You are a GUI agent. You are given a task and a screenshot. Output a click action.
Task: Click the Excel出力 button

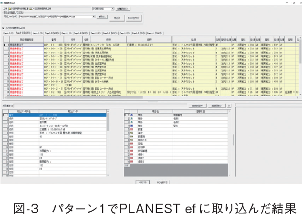pyautogui.click(x=134, y=18)
